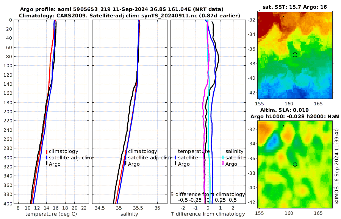Click the 'temperature (deg C)' axis label
341x219 pixels.
coord(51,214)
